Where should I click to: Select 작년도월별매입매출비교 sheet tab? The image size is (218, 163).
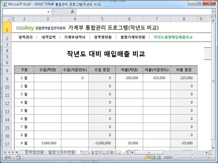click(100, 152)
